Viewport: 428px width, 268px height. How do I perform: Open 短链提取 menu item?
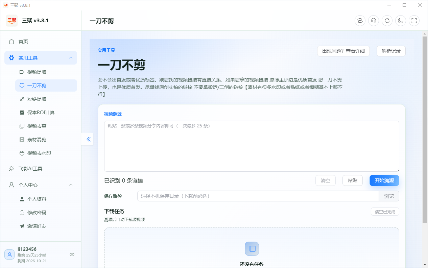(x=46, y=99)
